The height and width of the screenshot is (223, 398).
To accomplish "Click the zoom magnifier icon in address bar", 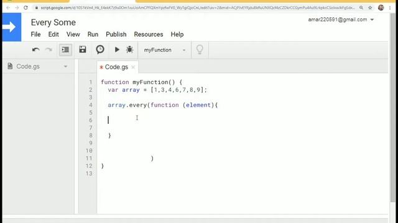I will coord(361,8).
